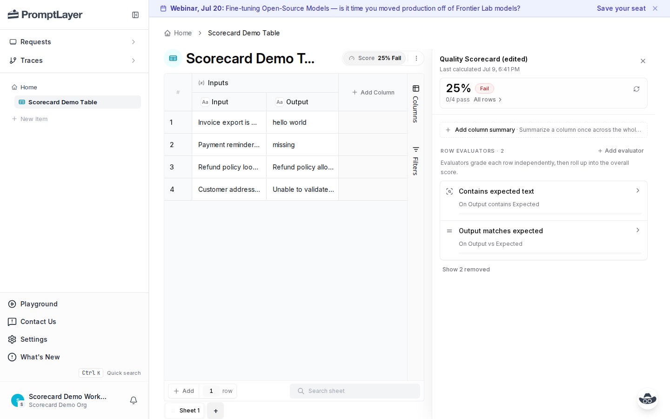The width and height of the screenshot is (670, 419).
Task: Dismiss the webinar banner
Action: (x=655, y=8)
